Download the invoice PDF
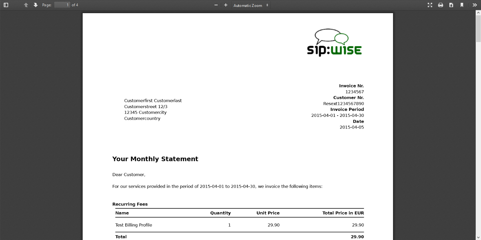This screenshot has height=240, width=481. [451, 5]
